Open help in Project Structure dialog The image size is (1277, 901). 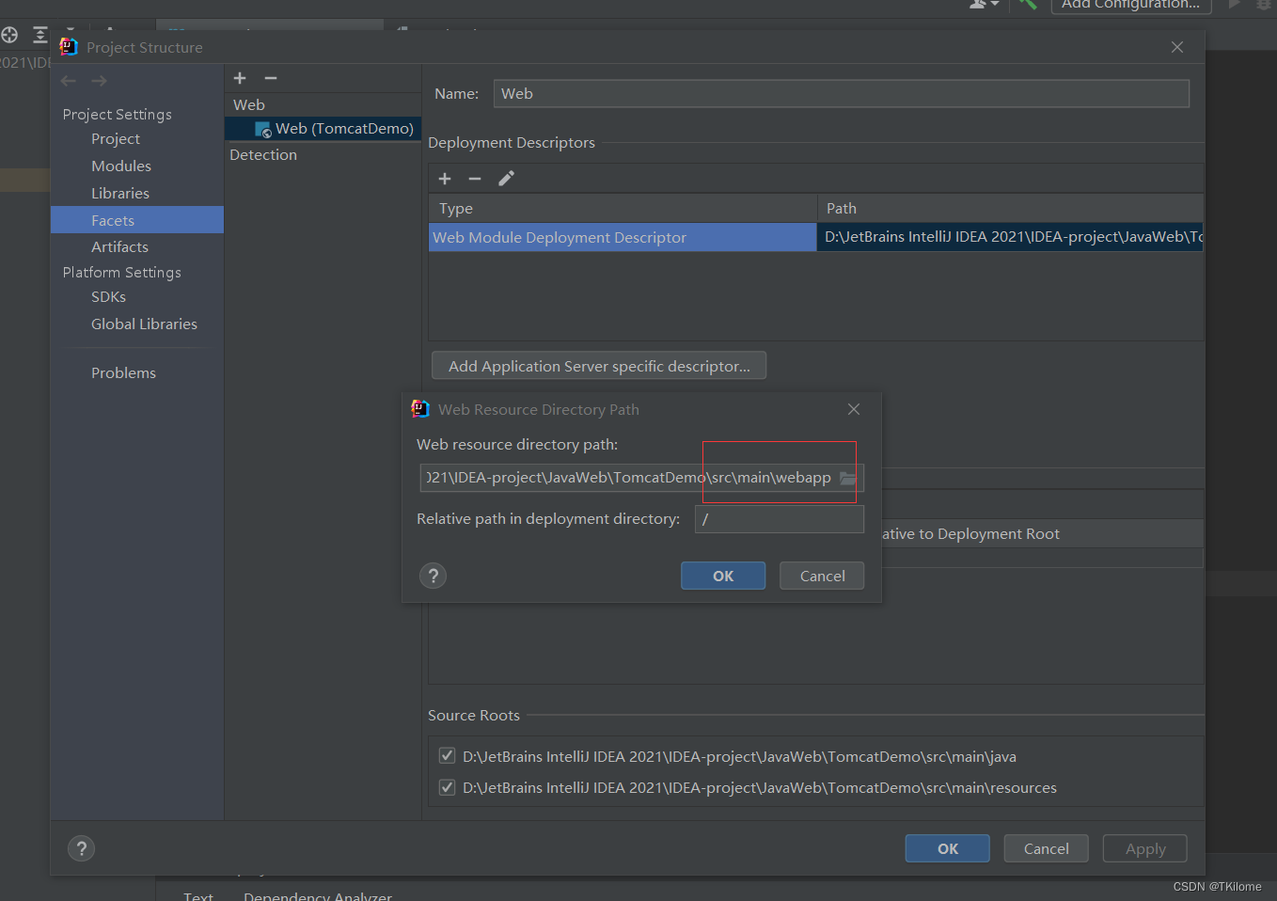82,849
